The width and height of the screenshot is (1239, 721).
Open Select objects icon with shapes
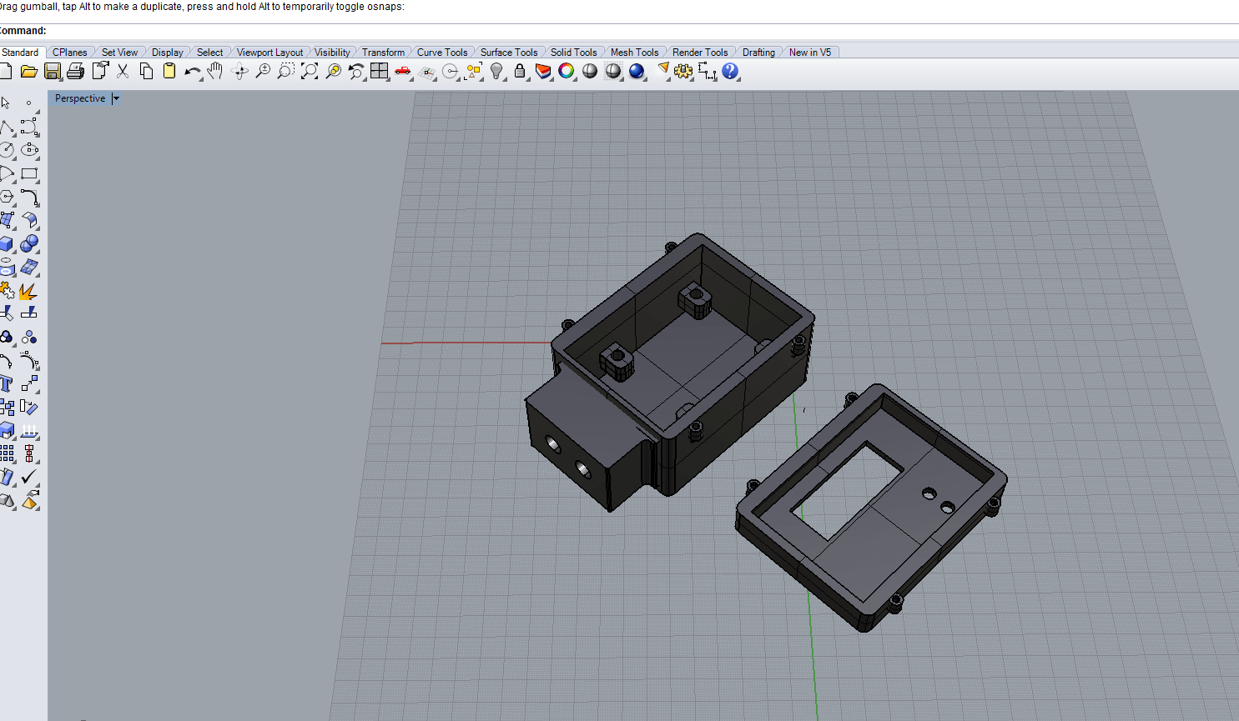474,72
